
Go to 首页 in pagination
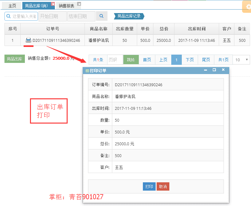pos(147,60)
